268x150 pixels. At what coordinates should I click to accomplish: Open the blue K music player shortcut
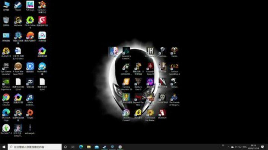point(30,68)
